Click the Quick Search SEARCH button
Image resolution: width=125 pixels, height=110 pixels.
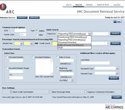115,33
